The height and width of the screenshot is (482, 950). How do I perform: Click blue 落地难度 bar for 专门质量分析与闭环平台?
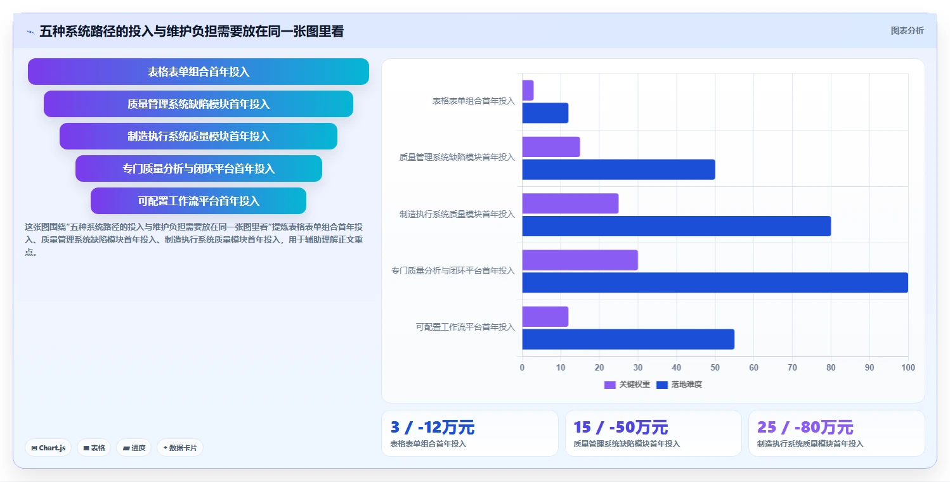[x=715, y=282]
